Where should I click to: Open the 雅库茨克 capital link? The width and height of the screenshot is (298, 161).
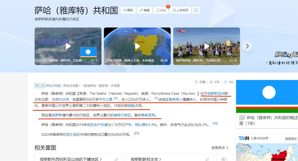pyautogui.click(x=148, y=115)
